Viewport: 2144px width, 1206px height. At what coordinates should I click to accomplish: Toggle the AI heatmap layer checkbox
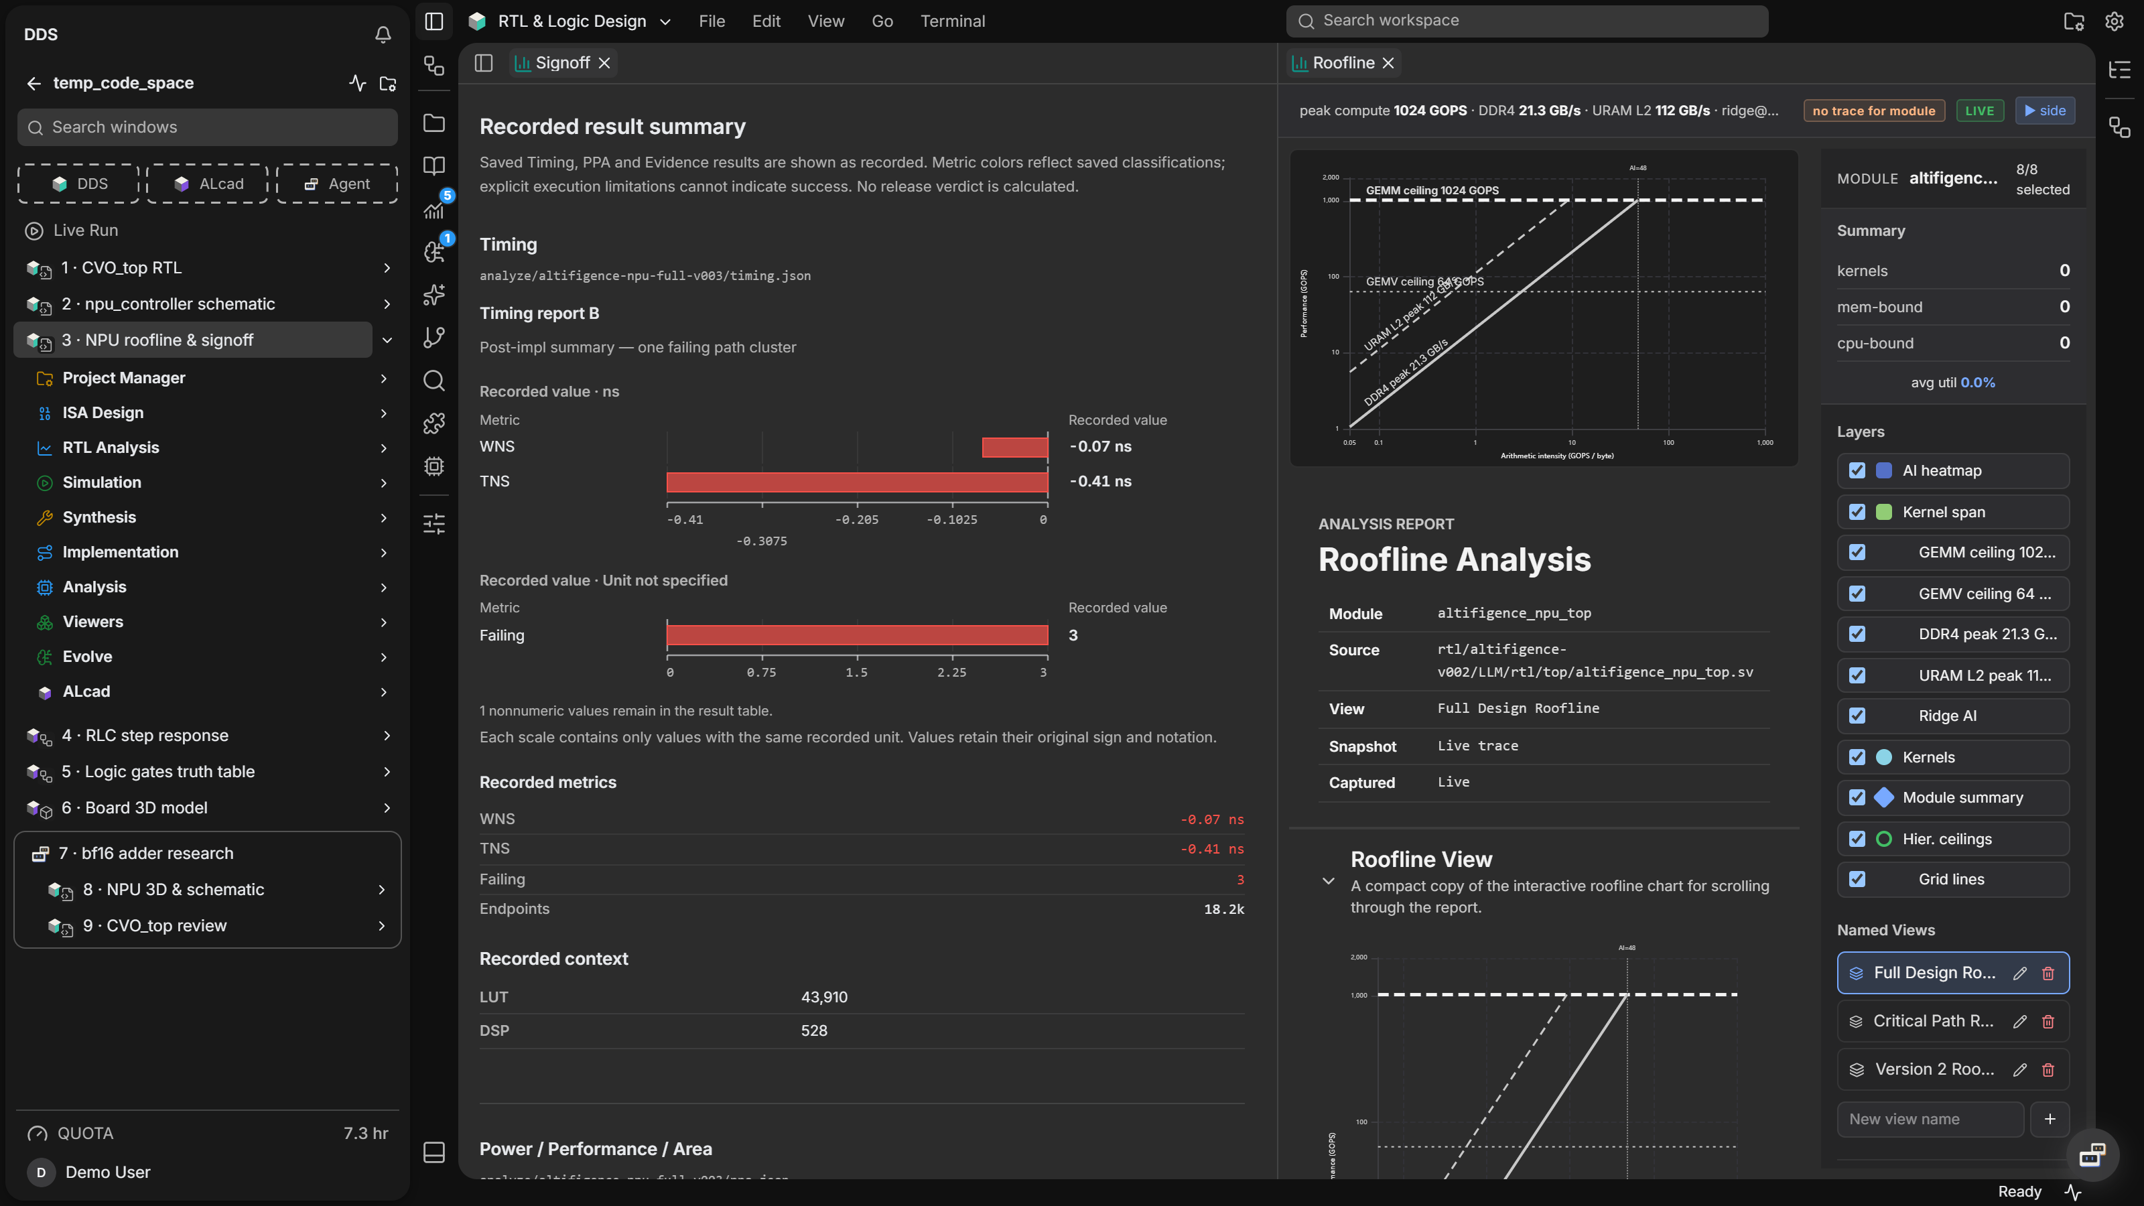[1857, 470]
